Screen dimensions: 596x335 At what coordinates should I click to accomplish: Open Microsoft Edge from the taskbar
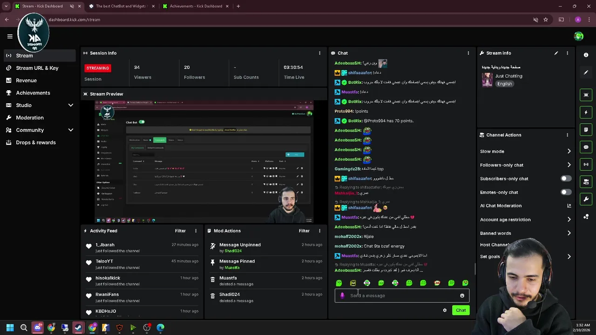(x=160, y=328)
